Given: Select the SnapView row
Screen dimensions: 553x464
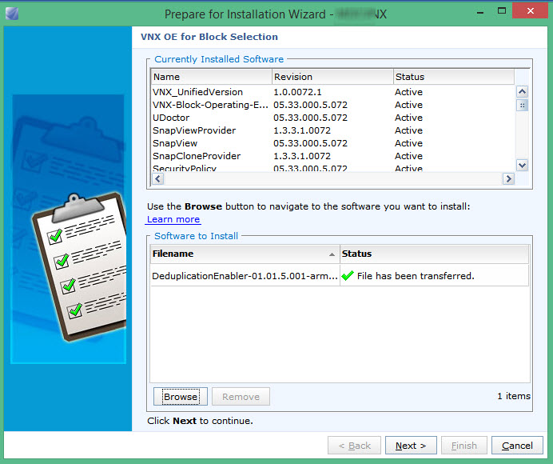Looking at the screenshot, I should pos(332,143).
